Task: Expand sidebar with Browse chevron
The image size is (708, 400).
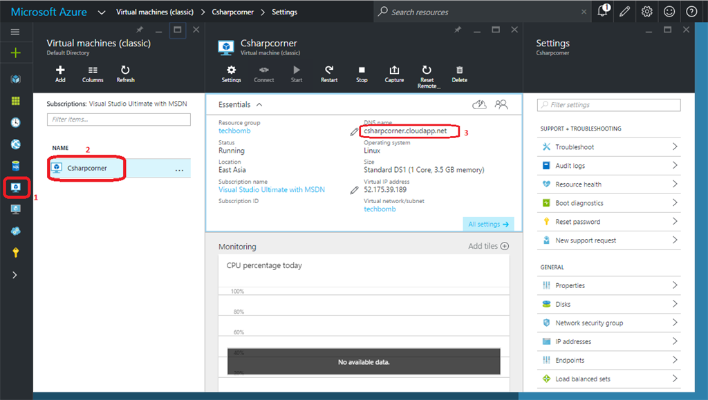Action: click(x=15, y=275)
